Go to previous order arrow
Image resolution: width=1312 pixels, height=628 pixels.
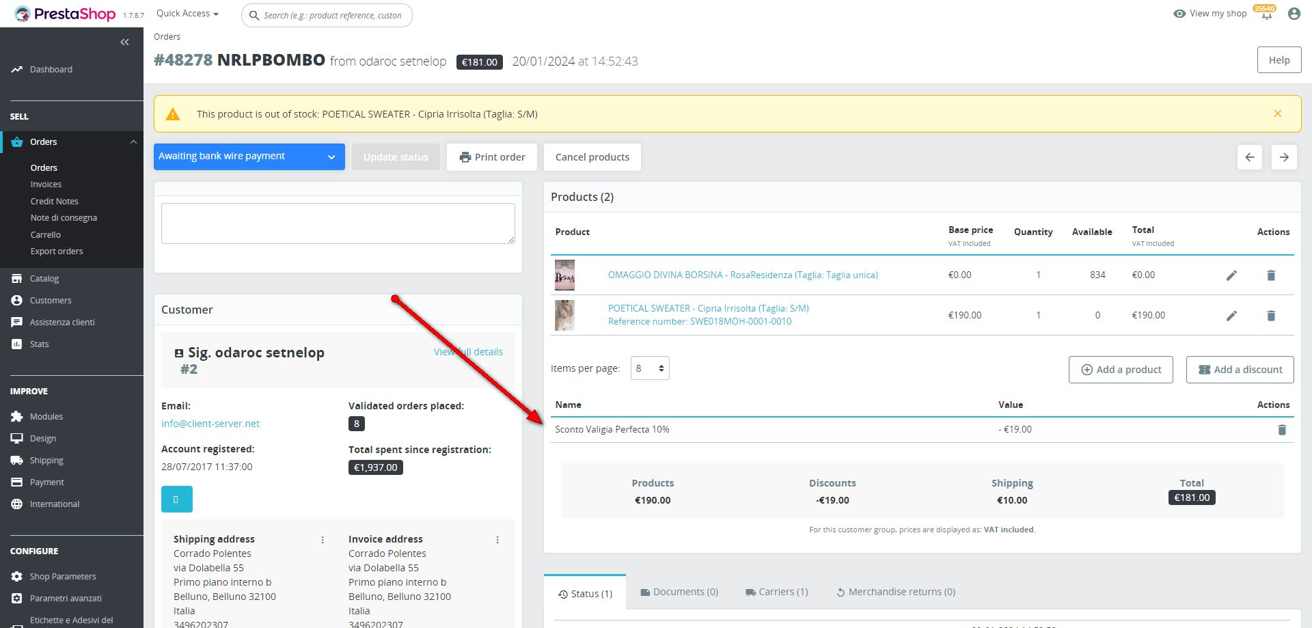(x=1250, y=157)
